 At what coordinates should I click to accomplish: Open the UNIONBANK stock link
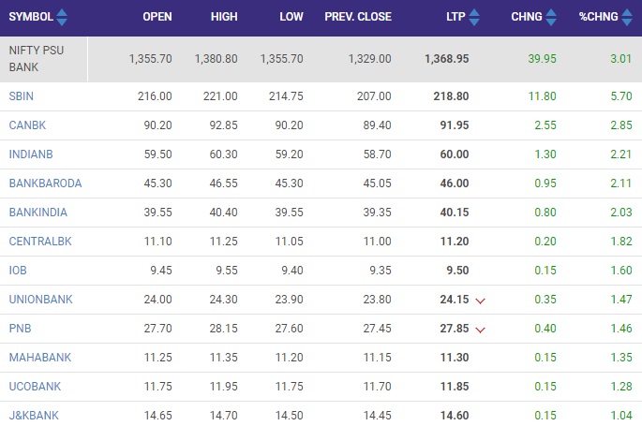pos(41,300)
